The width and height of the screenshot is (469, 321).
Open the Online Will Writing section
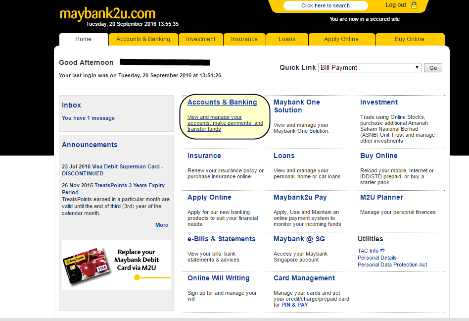click(218, 278)
